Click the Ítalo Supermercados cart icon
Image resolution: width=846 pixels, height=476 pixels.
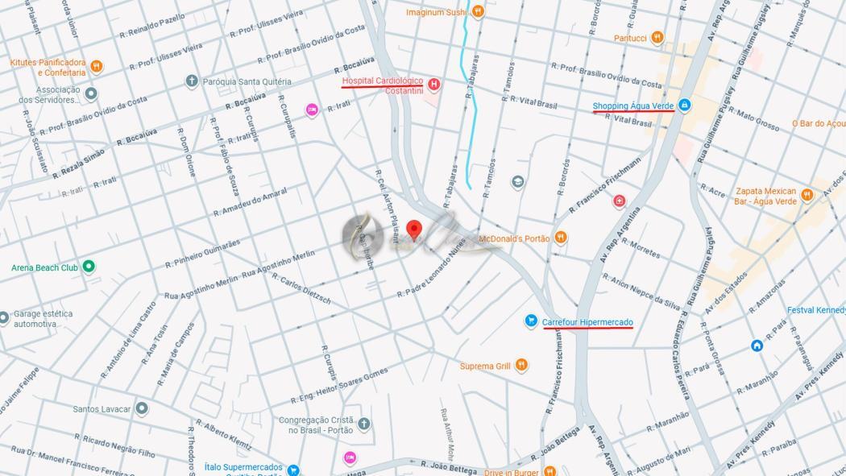[x=293, y=470]
